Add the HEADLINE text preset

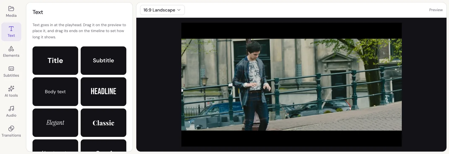click(x=104, y=92)
